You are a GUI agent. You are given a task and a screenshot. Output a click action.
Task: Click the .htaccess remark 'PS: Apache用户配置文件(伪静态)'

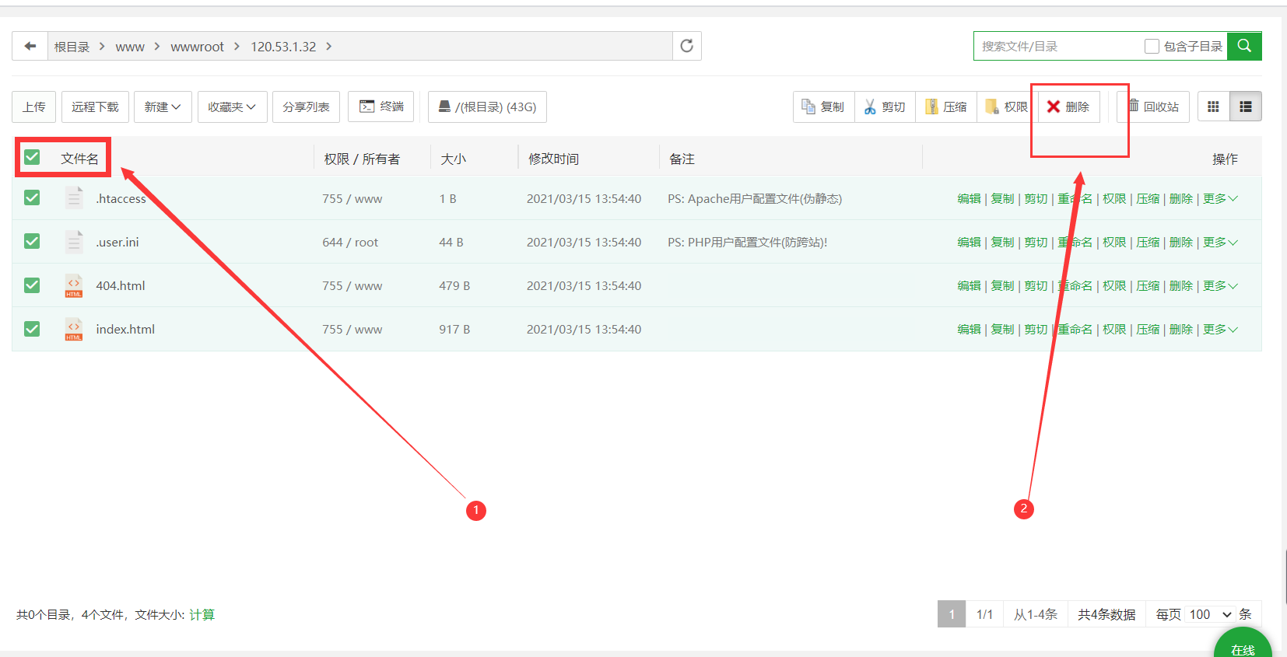(755, 198)
